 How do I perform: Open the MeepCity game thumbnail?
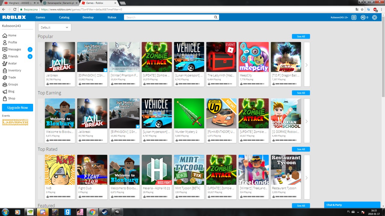click(x=254, y=57)
